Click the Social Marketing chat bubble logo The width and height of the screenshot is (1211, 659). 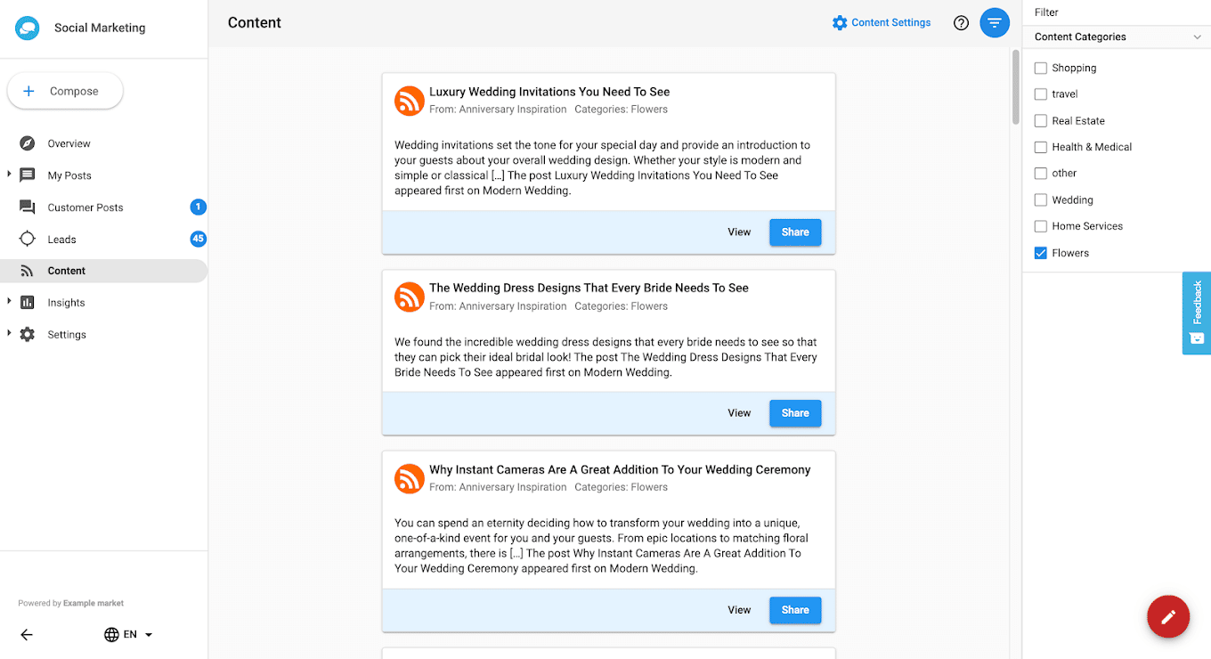(28, 28)
